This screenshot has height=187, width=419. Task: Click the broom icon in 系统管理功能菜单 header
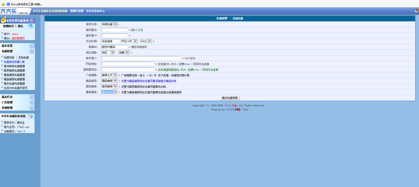click(x=3, y=20)
